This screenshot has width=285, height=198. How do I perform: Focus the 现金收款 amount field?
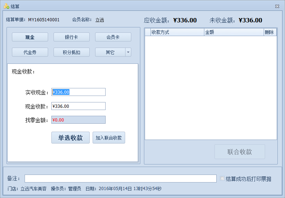[x=78, y=106]
